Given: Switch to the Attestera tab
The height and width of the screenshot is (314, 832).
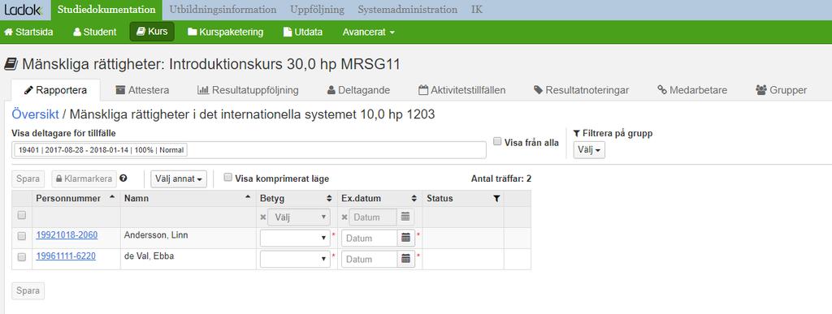Looking at the screenshot, I should click(142, 90).
